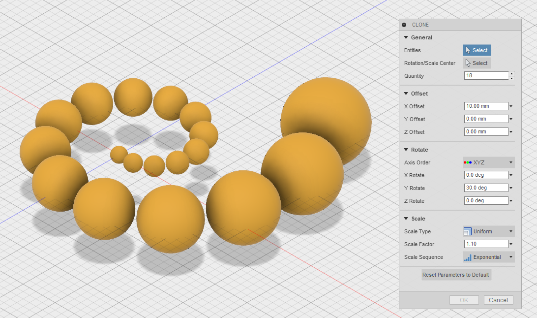Click the Entities Select button
537x318 pixels.
477,50
